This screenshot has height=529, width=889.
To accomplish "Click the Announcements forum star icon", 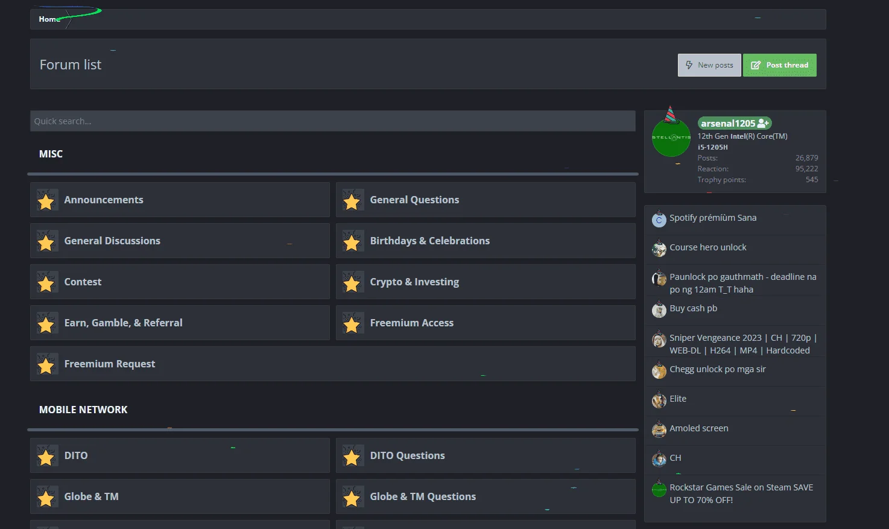I will [47, 200].
